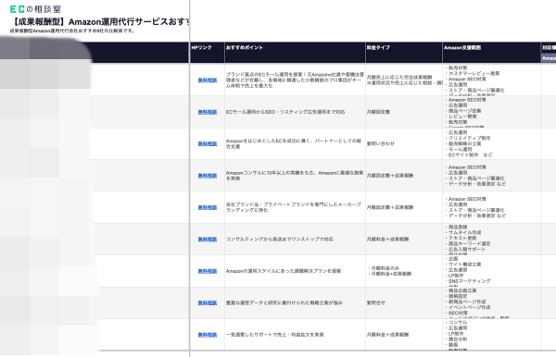Select the 商品企画立案 support item

[x=461, y=290]
